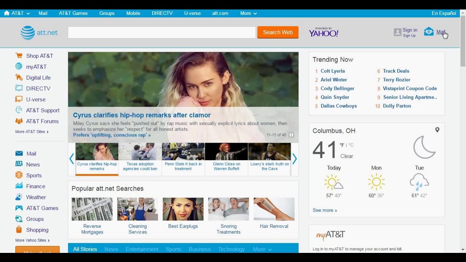466x262 pixels.
Task: Click the Sports basketball icon
Action: [19, 175]
